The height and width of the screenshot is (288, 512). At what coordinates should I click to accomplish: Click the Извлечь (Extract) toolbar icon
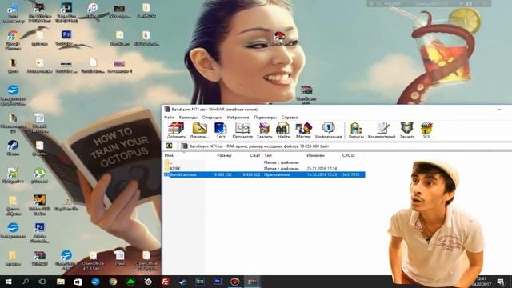pos(199,130)
